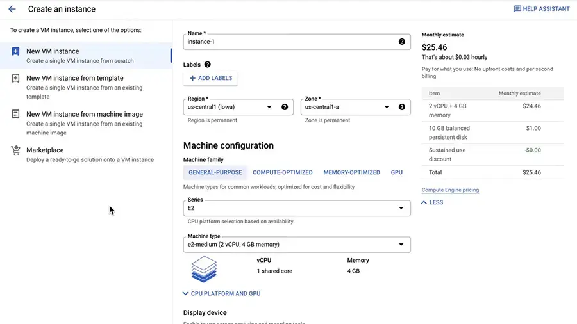Viewport: 577px width, 324px height.
Task: Click the Total row label in the estimate table
Action: pos(435,172)
